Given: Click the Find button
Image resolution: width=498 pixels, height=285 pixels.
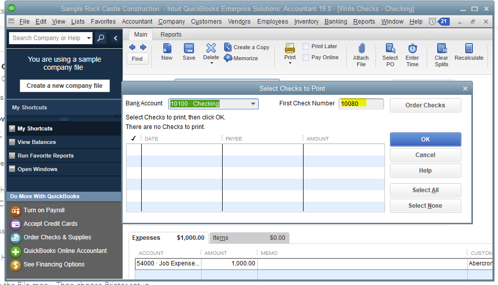Looking at the screenshot, I should [137, 59].
